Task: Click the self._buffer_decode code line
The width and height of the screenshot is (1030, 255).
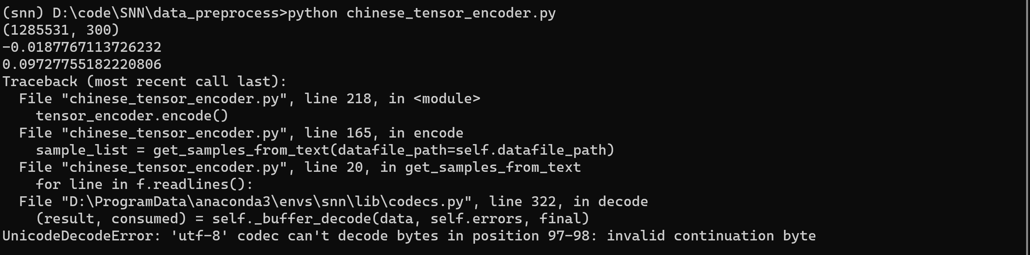Action: [312, 219]
